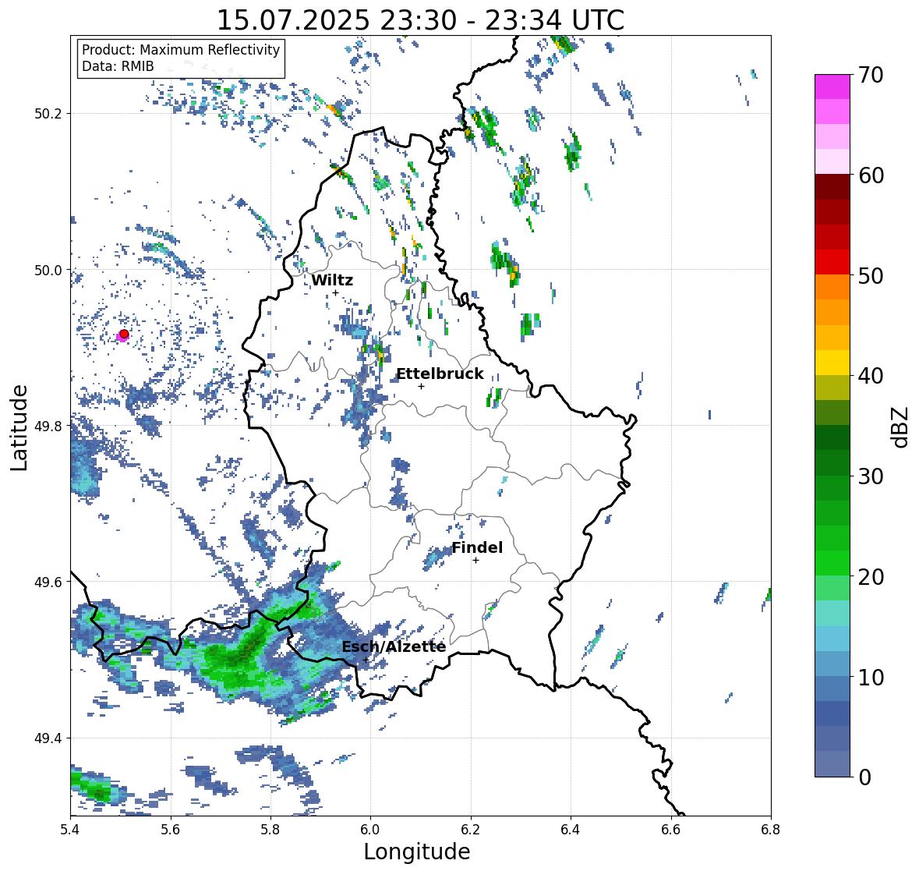Image resolution: width=919 pixels, height=871 pixels.
Task: Click the 6.4 longitude tick label
Action: tap(571, 830)
